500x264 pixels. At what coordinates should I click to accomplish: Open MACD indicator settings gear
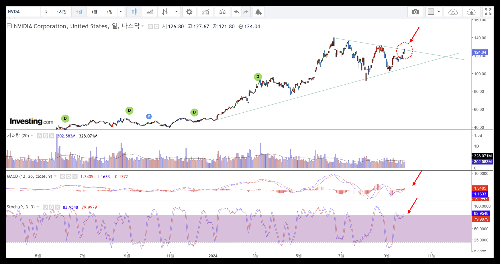[x=69, y=177]
